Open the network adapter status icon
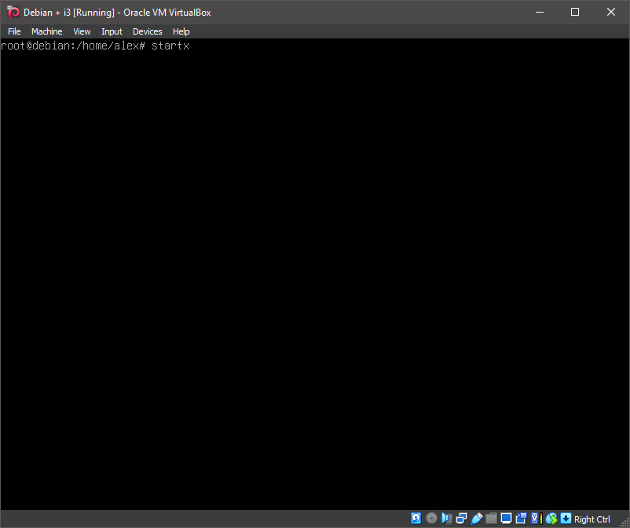This screenshot has width=630, height=528. [461, 519]
